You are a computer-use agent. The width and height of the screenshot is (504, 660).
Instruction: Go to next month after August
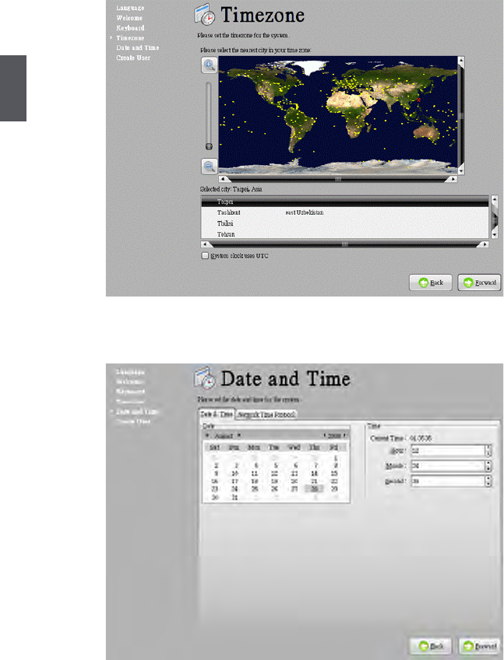point(239,435)
